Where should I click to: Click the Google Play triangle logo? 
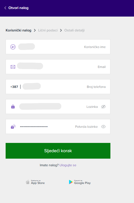tap(71, 182)
